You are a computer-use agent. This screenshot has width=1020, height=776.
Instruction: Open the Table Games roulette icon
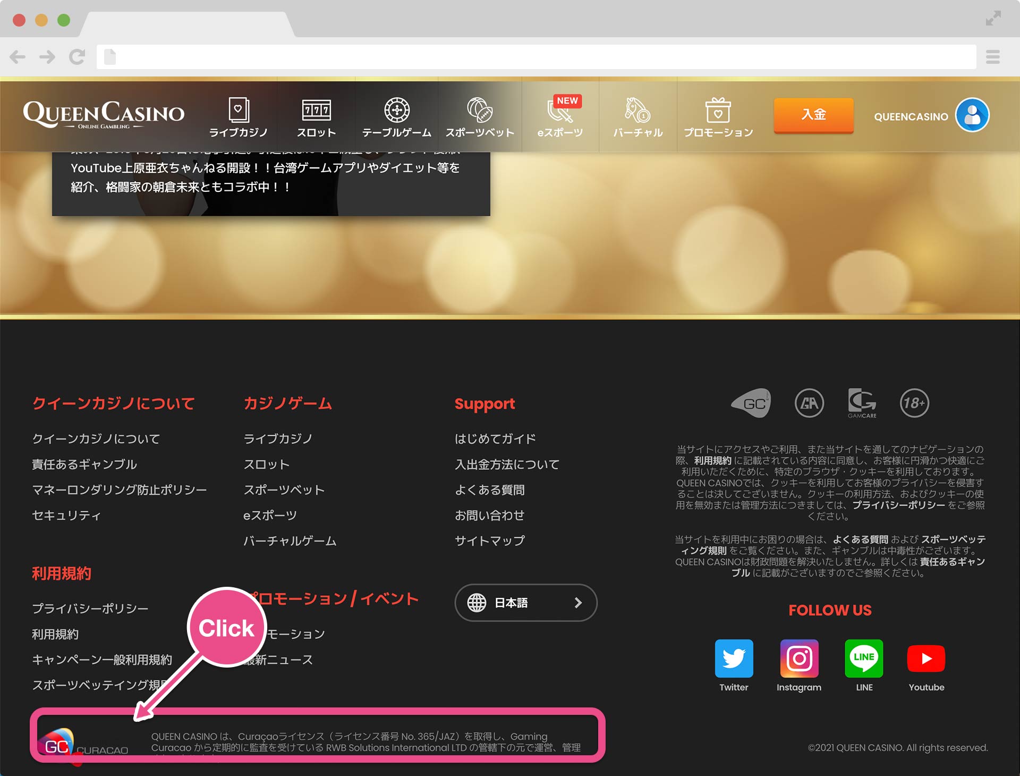[397, 110]
